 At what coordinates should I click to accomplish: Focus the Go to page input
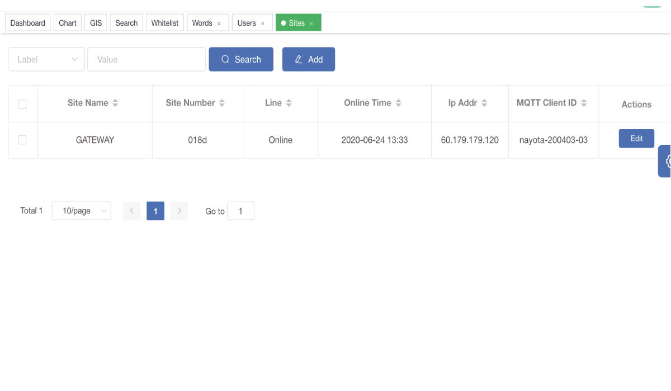241,211
